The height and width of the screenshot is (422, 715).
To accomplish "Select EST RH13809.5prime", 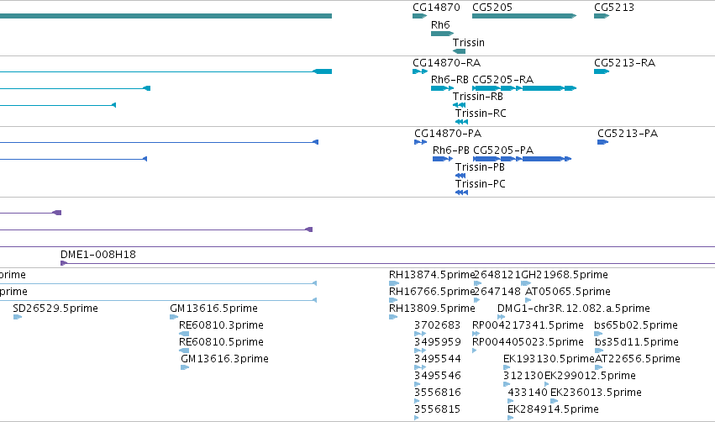I will coord(431,309).
